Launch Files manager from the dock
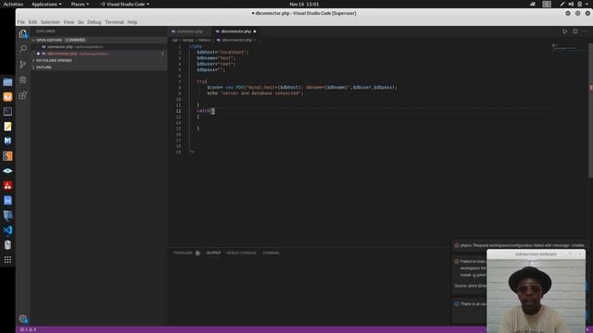593x333 pixels. tap(7, 82)
